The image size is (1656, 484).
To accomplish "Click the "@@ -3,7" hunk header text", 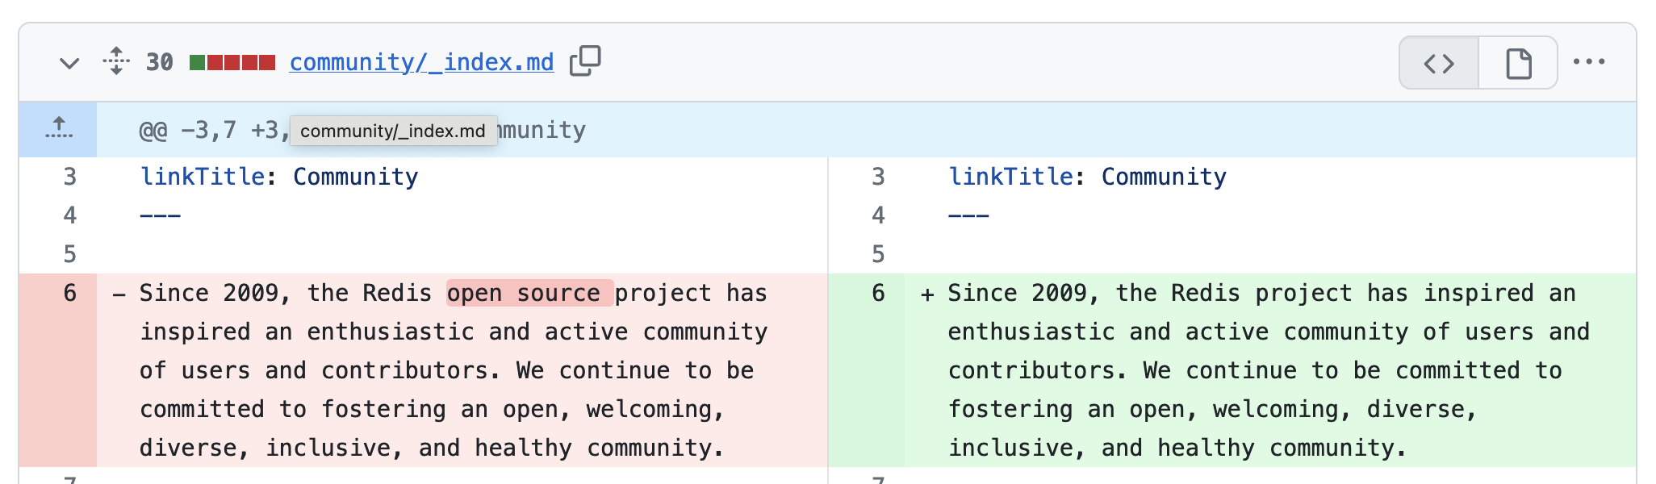I will [187, 130].
